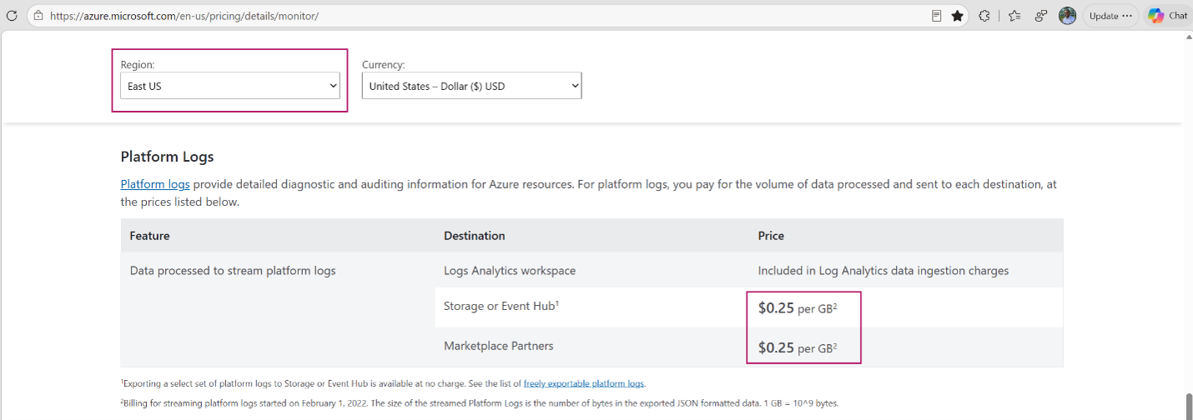This screenshot has height=420, width=1193.
Task: Click the scrollbar up arrow
Action: 1188,38
